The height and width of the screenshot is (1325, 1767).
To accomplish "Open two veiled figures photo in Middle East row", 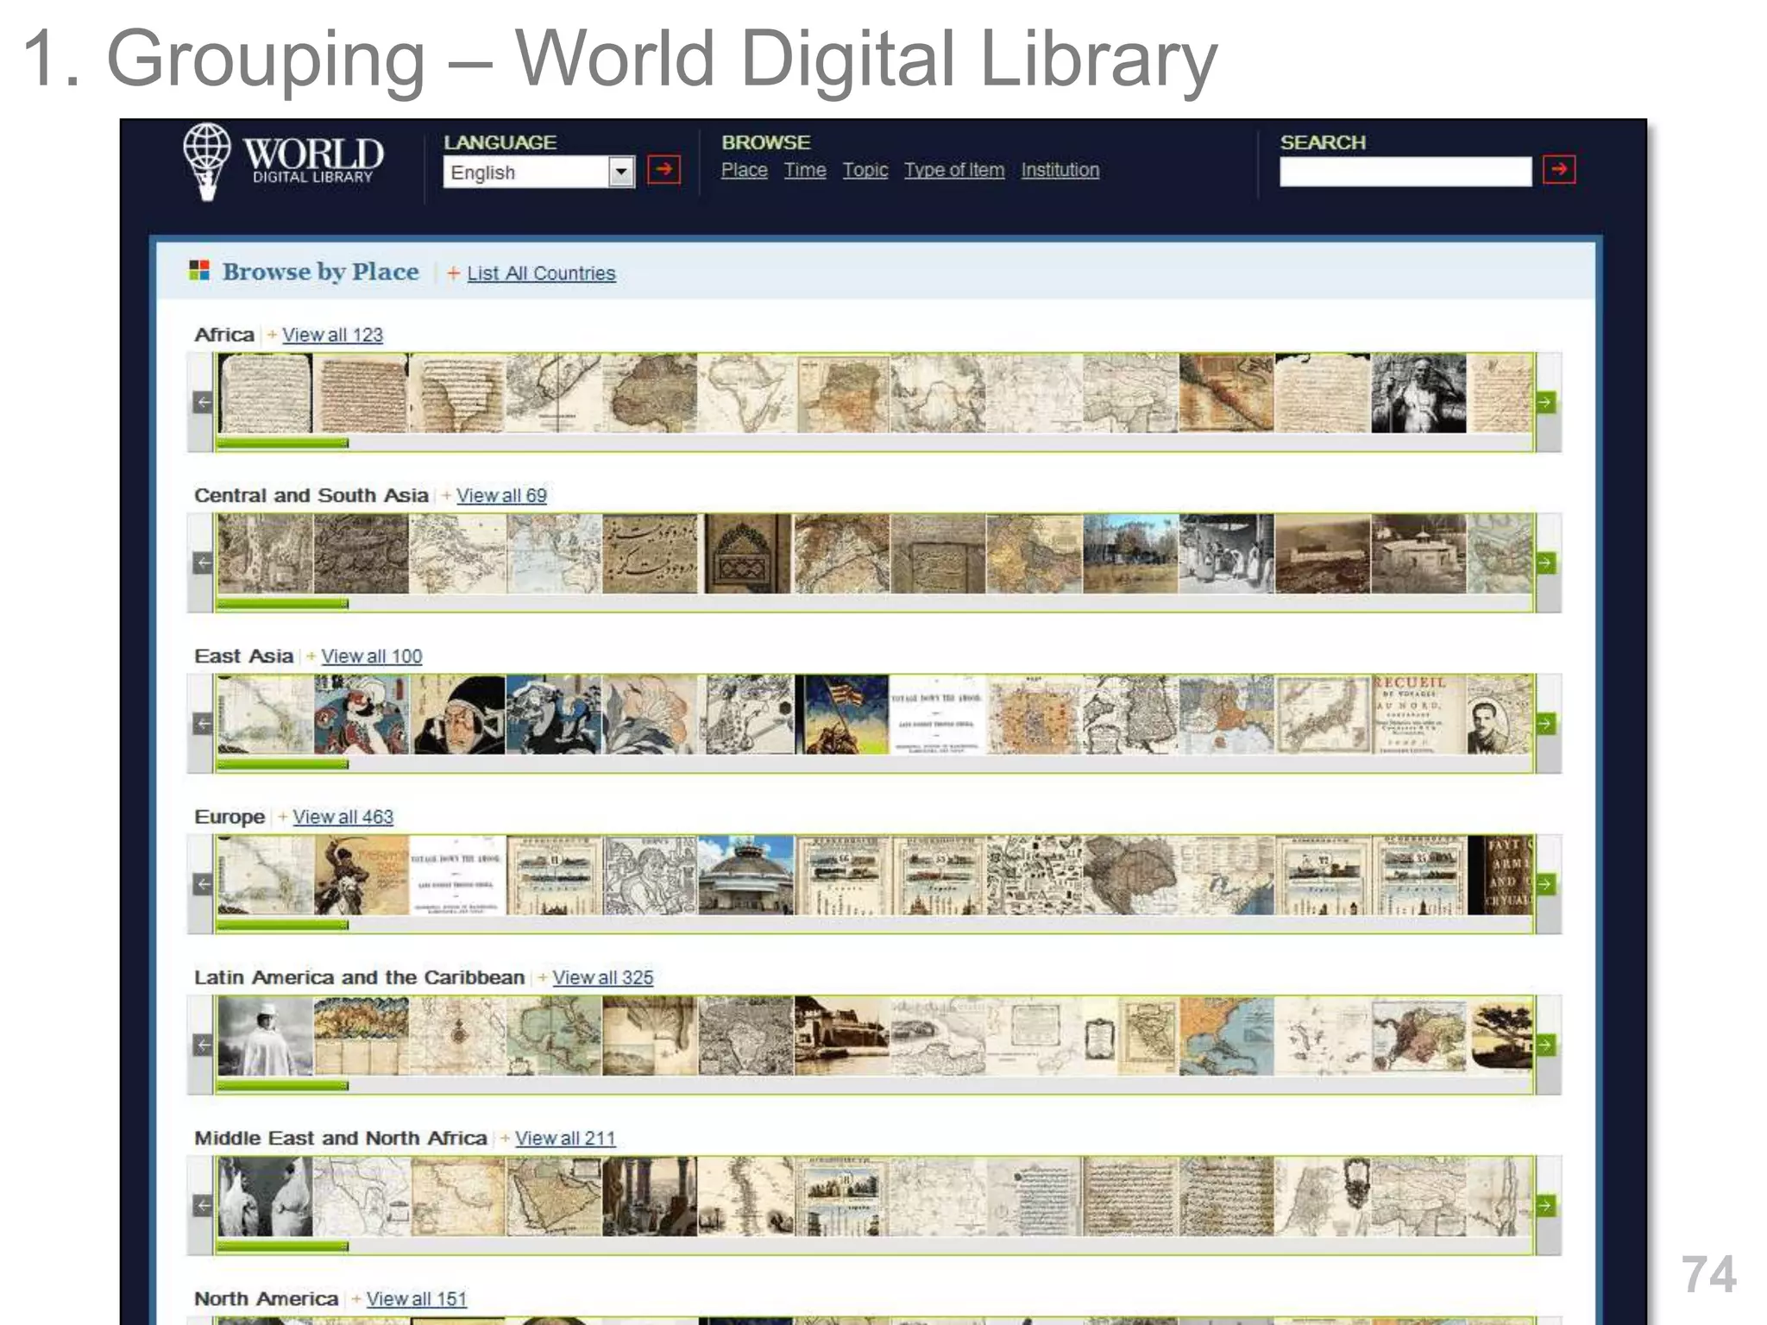I will tap(265, 1197).
